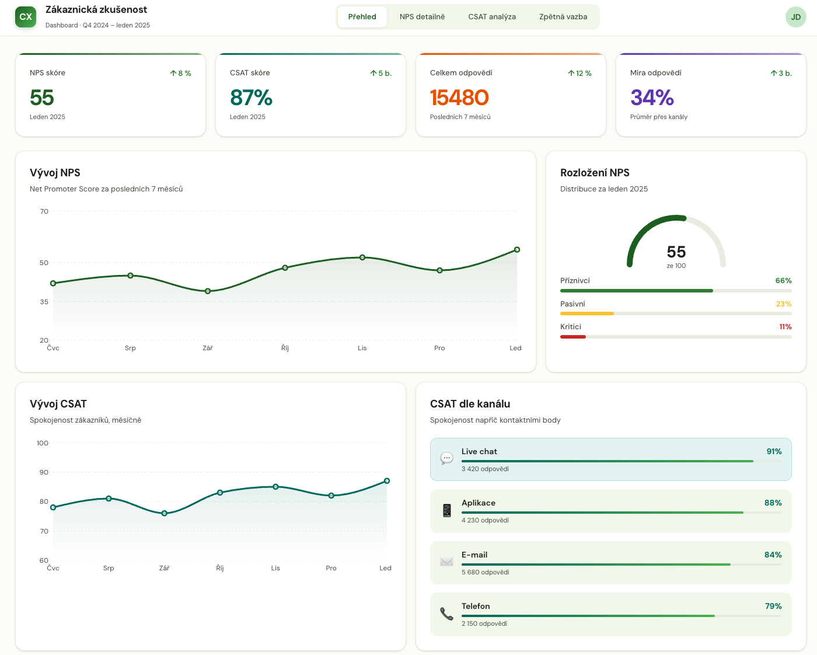The height and width of the screenshot is (655, 817).
Task: Click the NPS skóre up-arrow trend indicator
Action: (173, 74)
